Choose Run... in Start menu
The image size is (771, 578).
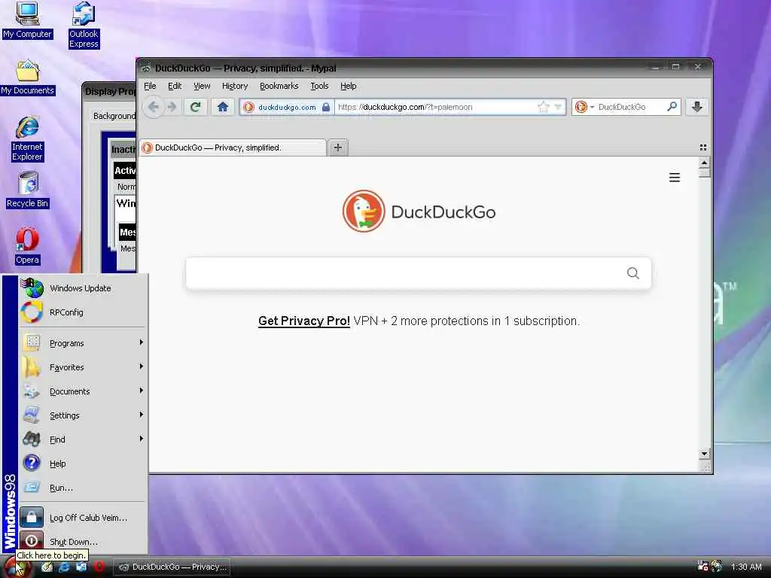coord(84,487)
